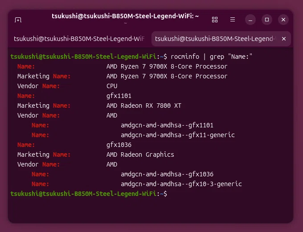Click the first AMD Ryzen 7 9700X line

[x=167, y=66]
